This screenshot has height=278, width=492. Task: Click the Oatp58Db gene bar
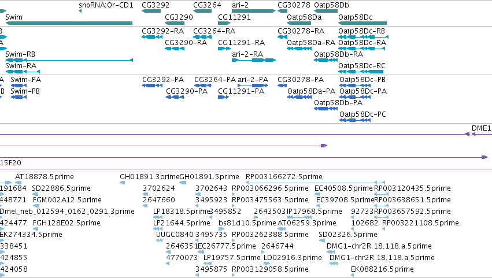325,11
